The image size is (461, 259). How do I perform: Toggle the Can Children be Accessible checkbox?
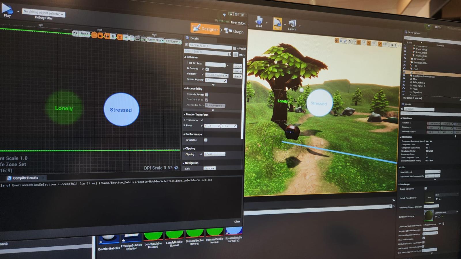207,100
